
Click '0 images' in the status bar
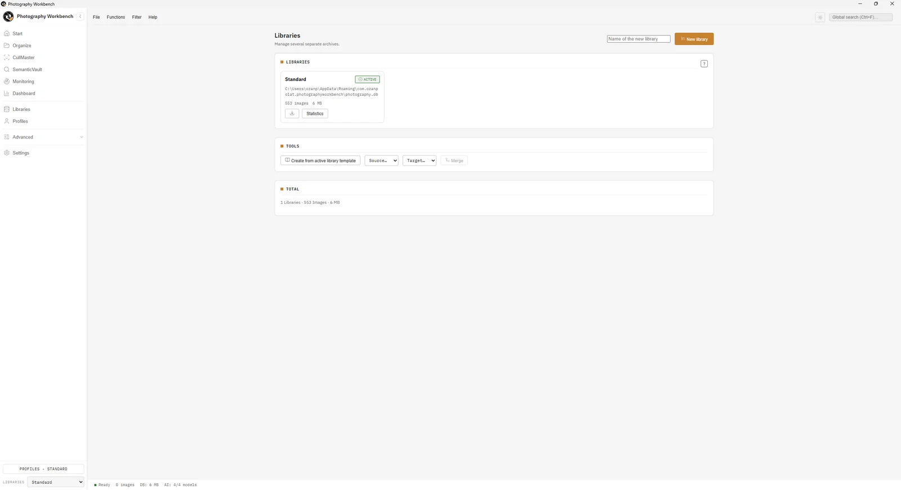tap(125, 485)
